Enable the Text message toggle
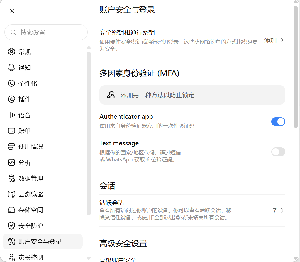The image size is (300, 262). (278, 152)
